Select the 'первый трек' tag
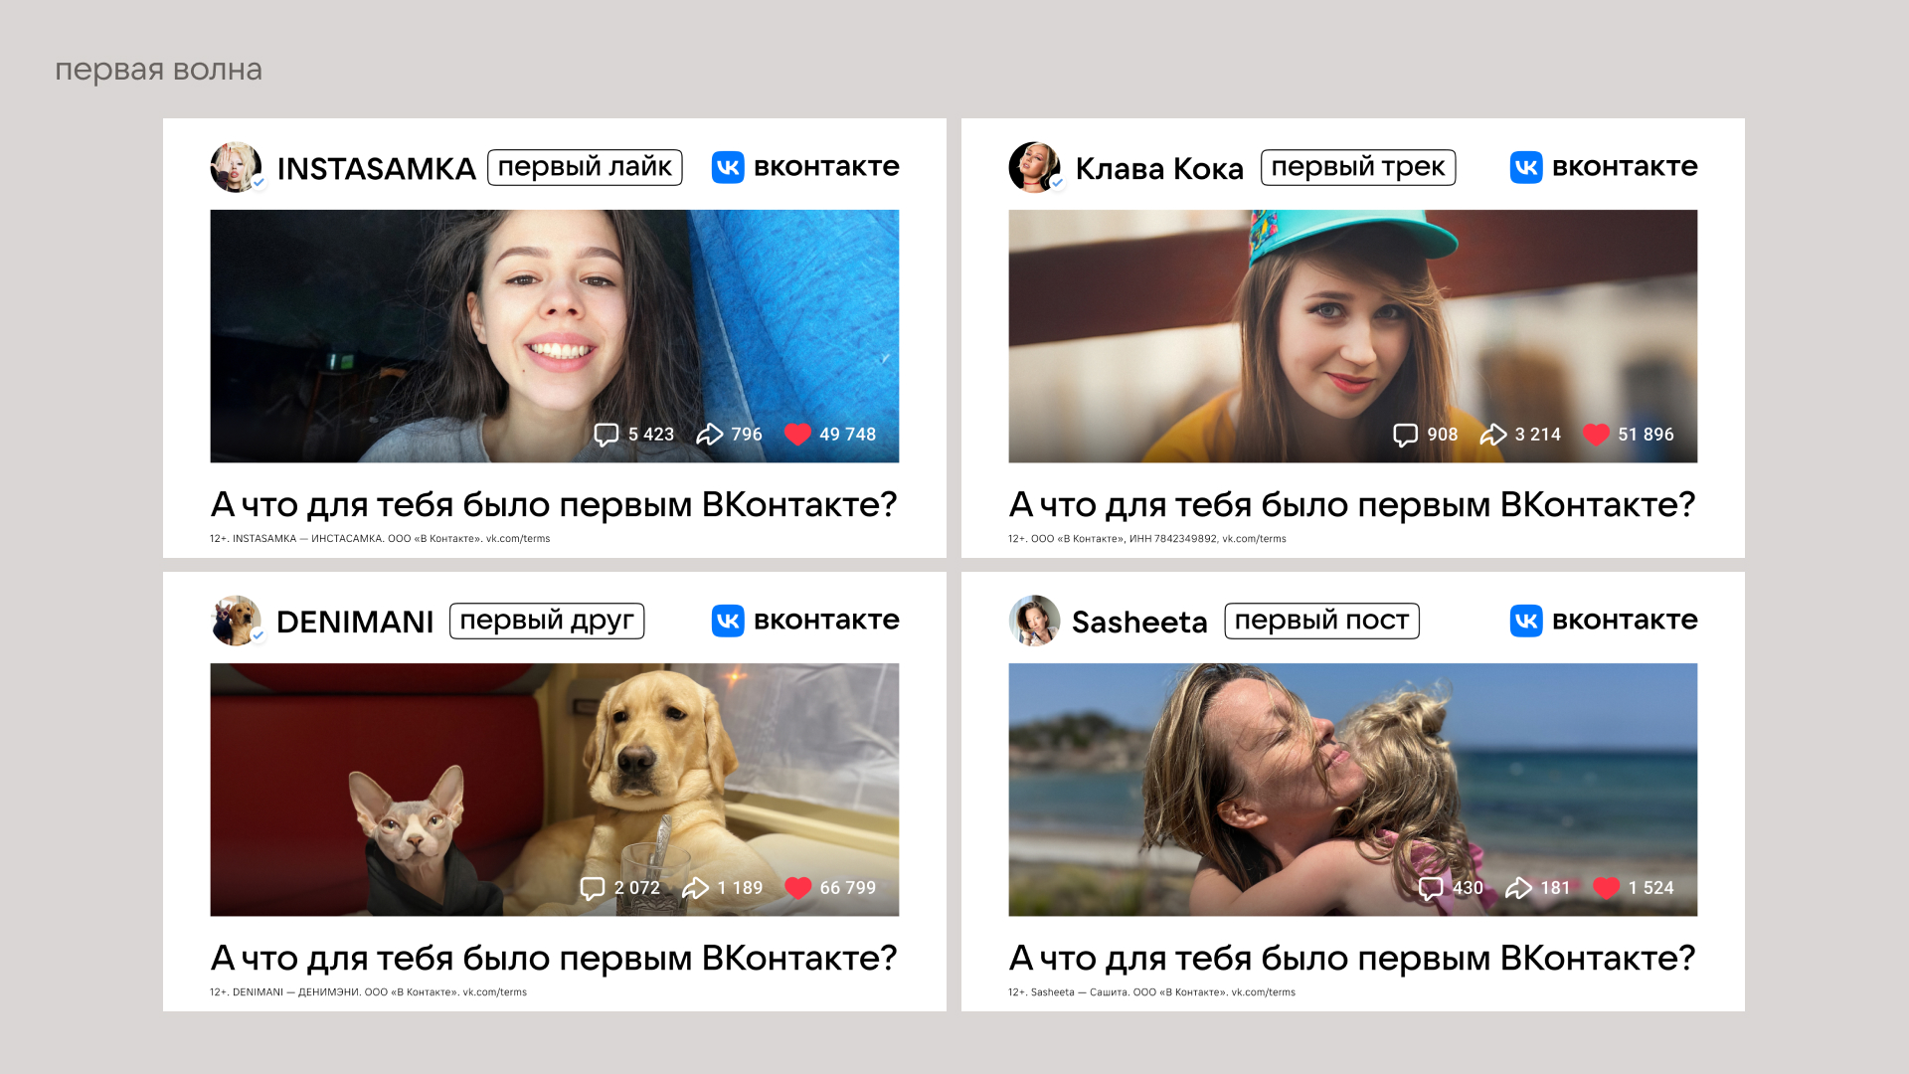The height and width of the screenshot is (1074, 1909). point(1357,167)
